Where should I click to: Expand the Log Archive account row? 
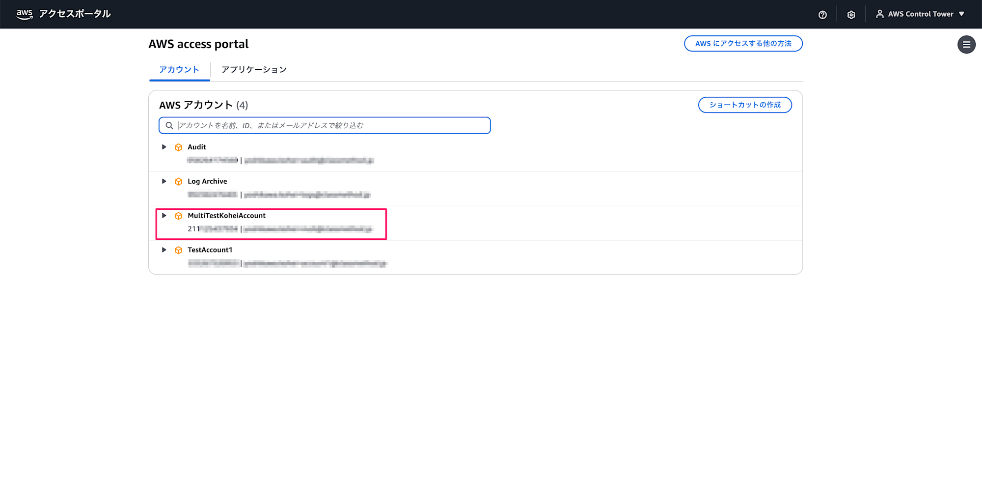164,181
